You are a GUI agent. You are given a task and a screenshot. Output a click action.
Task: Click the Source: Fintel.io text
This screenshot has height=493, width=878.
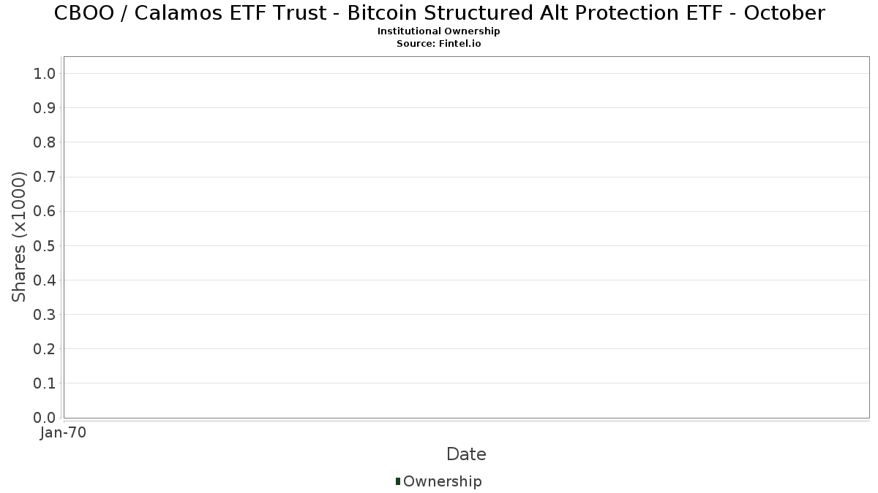(x=439, y=44)
